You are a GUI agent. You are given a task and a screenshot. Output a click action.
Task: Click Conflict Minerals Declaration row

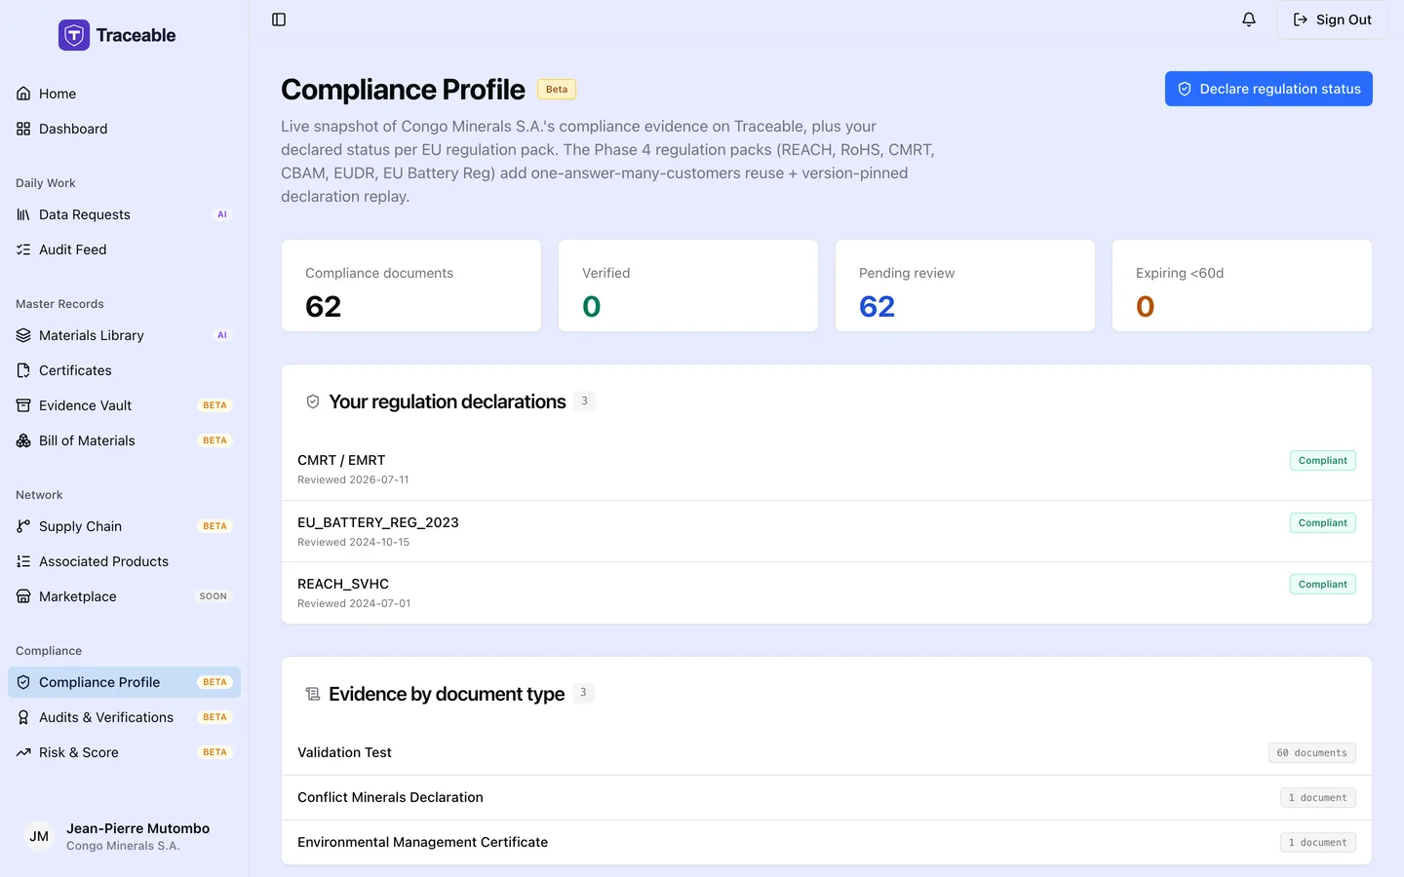pyautogui.click(x=827, y=797)
